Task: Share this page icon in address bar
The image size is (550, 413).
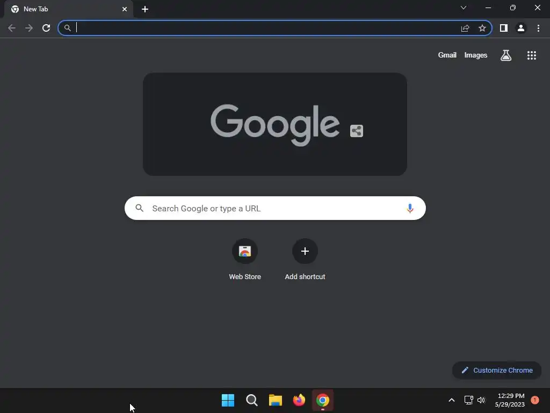Action: [465, 28]
